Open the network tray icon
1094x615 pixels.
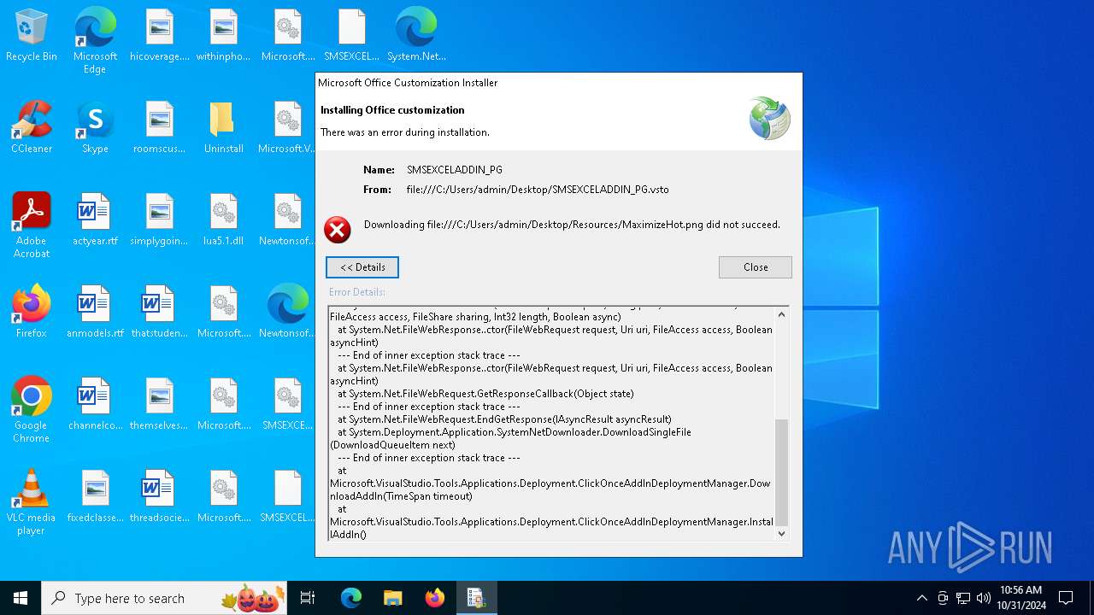[x=963, y=598]
